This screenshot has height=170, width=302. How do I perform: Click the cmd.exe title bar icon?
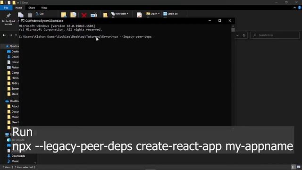(x=23, y=21)
